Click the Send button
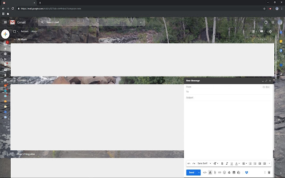The width and height of the screenshot is (285, 178). pyautogui.click(x=191, y=173)
